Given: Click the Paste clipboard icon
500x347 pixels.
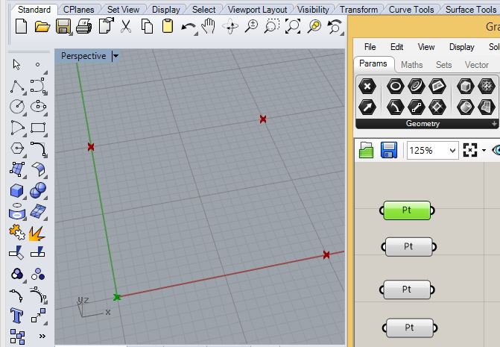Looking at the screenshot, I should click(x=168, y=26).
